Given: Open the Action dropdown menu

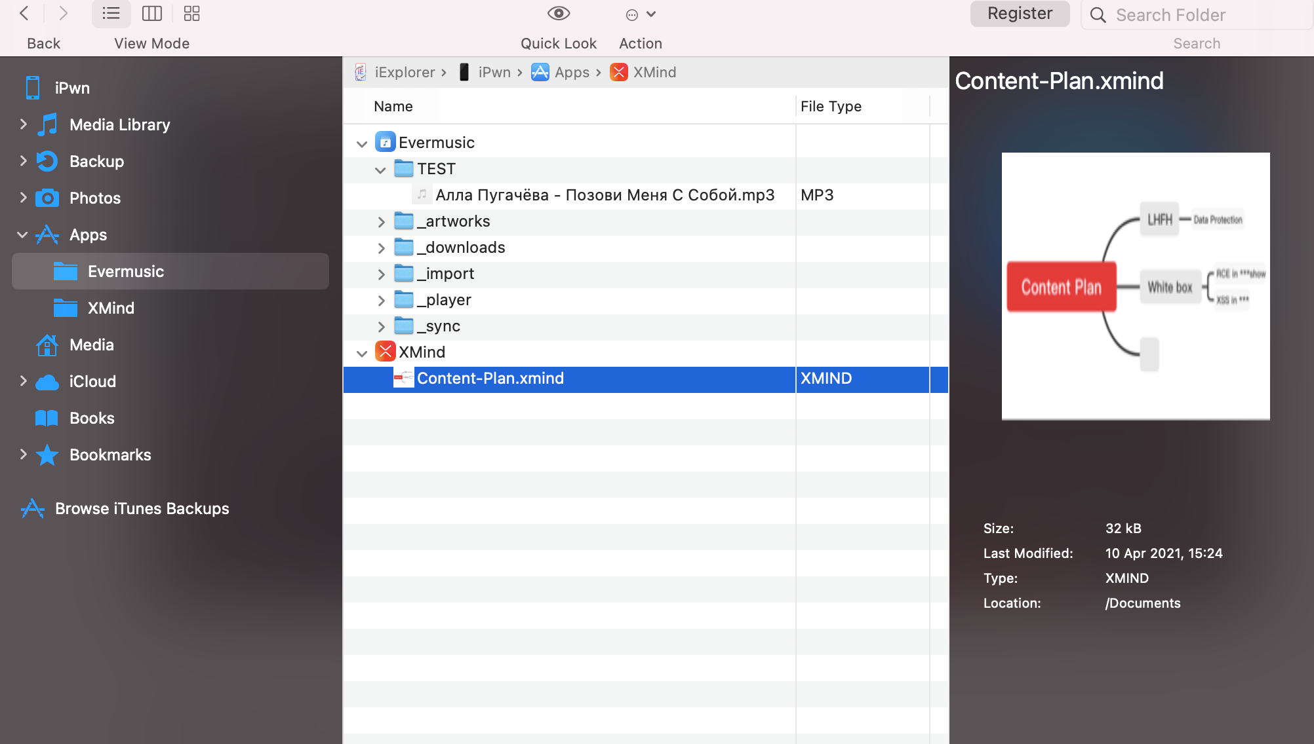Looking at the screenshot, I should click(641, 14).
